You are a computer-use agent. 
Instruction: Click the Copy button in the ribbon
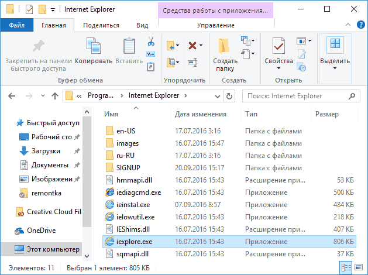coord(94,50)
